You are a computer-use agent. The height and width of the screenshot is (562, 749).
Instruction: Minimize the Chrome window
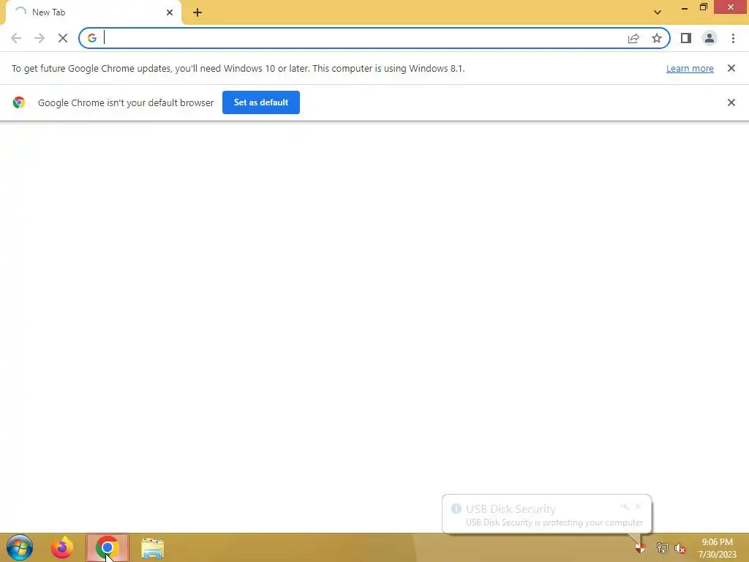pos(685,7)
